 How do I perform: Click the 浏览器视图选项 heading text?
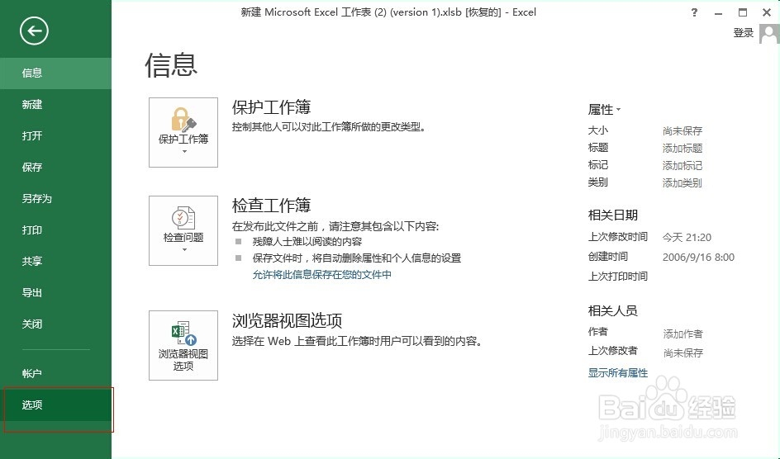tap(287, 320)
